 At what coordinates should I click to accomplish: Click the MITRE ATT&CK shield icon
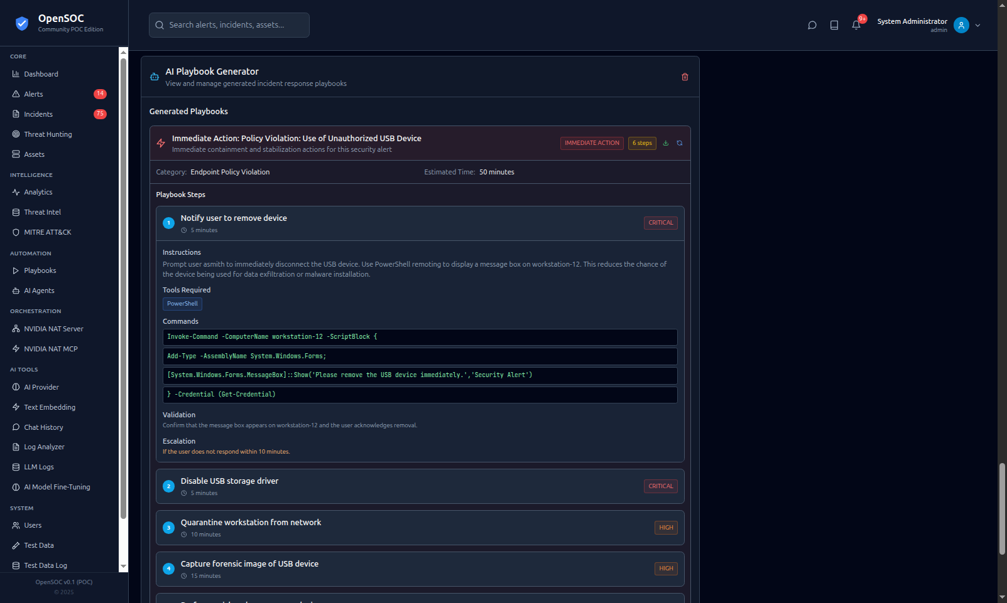point(16,232)
